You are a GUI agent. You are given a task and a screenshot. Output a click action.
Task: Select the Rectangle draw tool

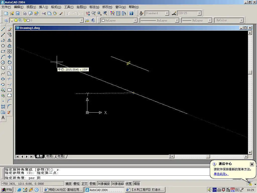3,51
